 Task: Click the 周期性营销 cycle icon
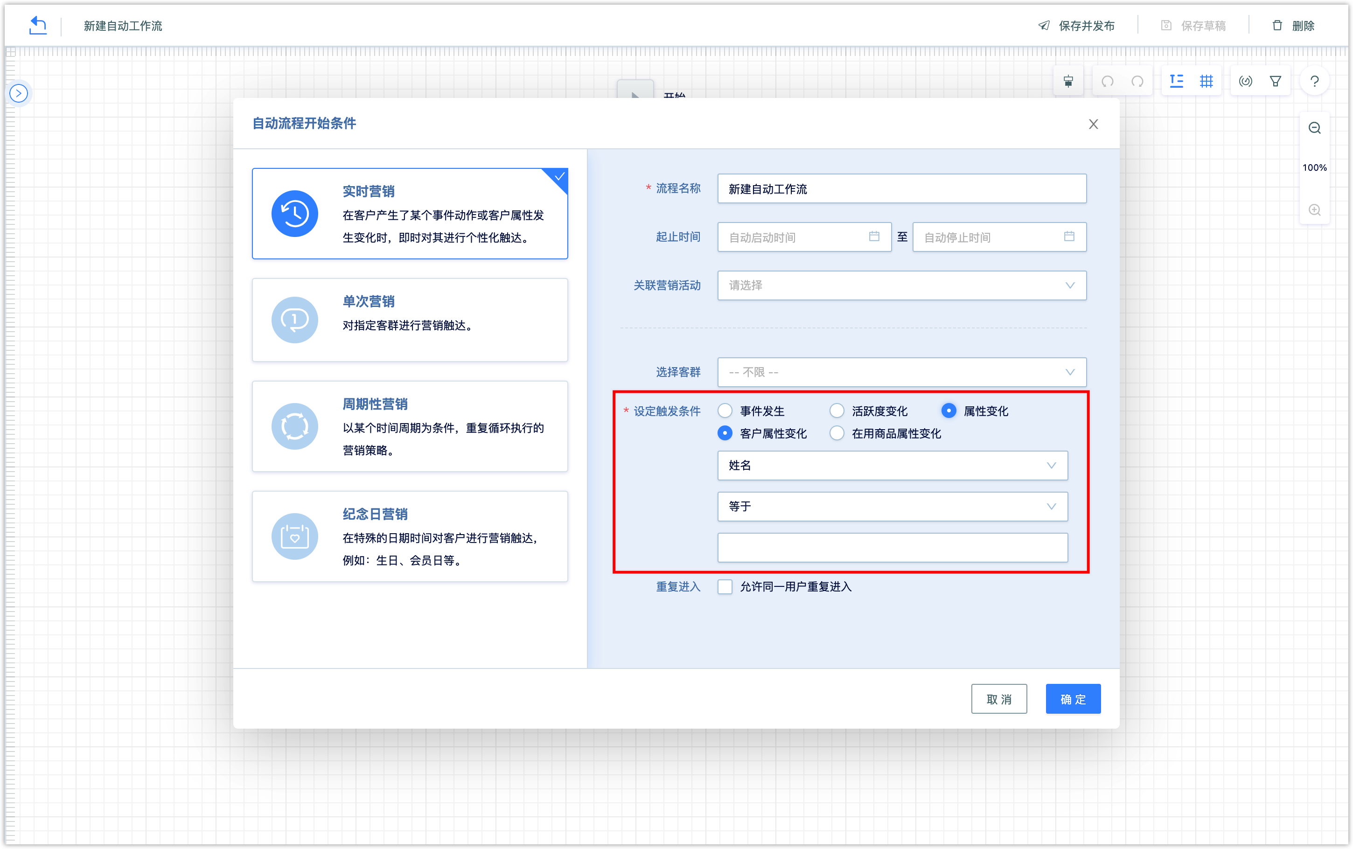pyautogui.click(x=295, y=426)
